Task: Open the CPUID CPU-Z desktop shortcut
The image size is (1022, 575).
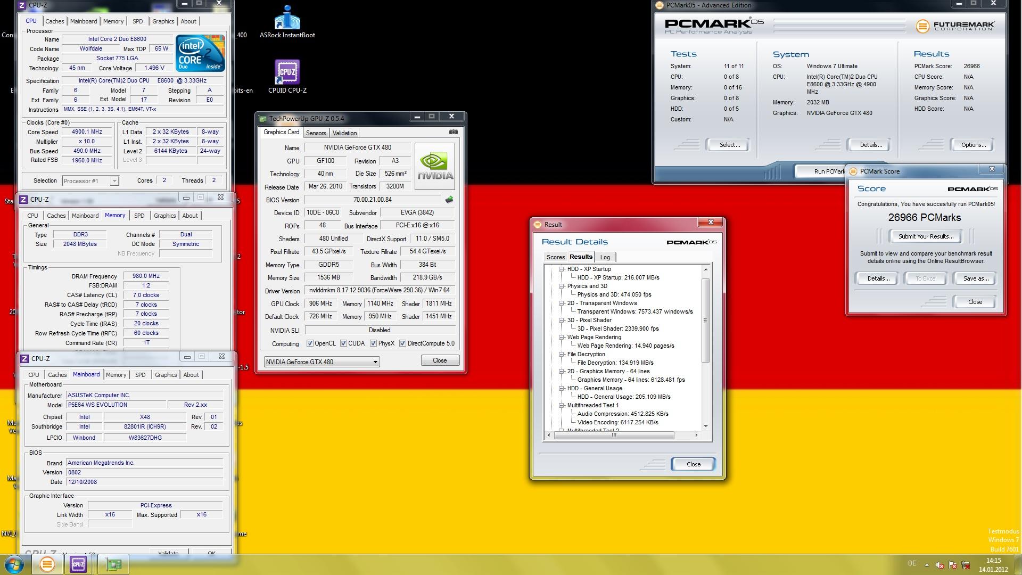Action: click(287, 76)
